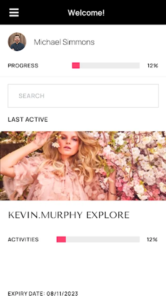The height and width of the screenshot is (296, 166).
Task: Click the LAST ACTIVE section heading
Action: 28,119
